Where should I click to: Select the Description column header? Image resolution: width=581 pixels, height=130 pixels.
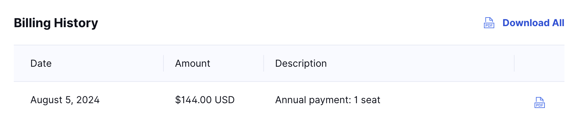click(301, 63)
